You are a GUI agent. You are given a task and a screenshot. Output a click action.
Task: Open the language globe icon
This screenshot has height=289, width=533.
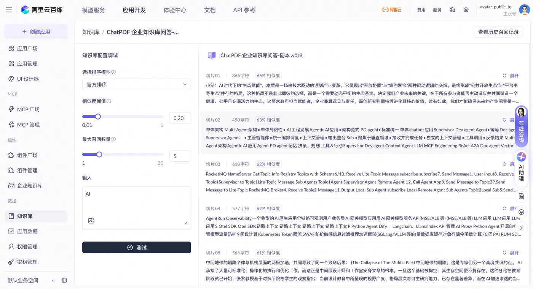[x=452, y=10]
